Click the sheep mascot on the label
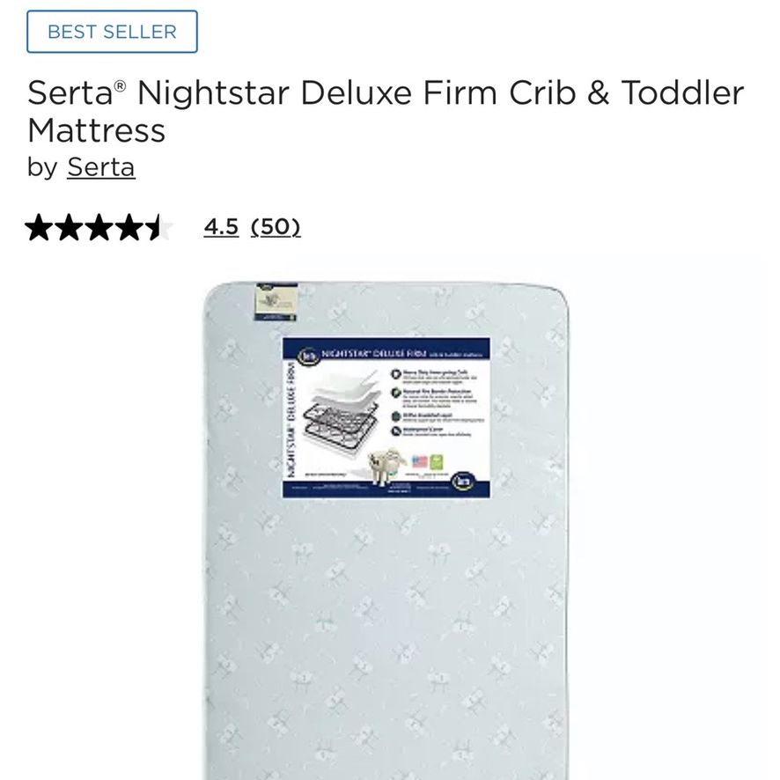This screenshot has width=780, height=780. point(386,466)
